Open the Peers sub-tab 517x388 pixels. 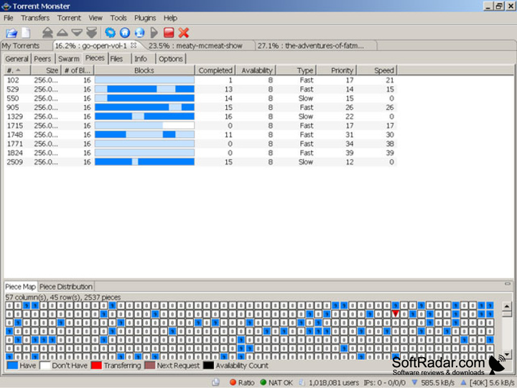click(42, 59)
